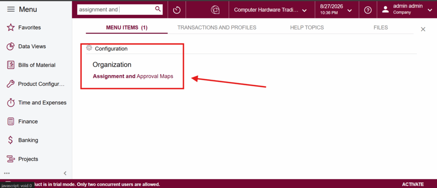Switch to Transactions and Profiles tab

pyautogui.click(x=217, y=28)
